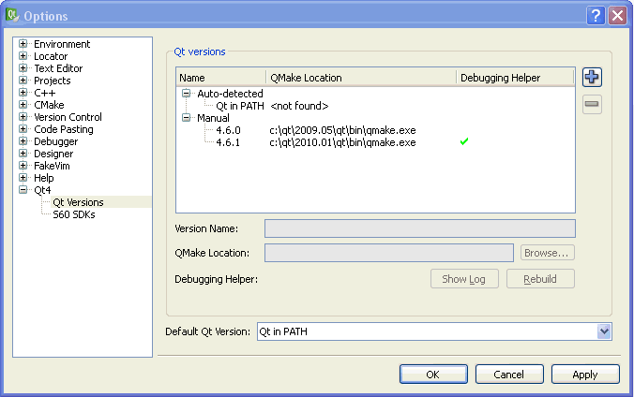
Task: Select the Qt Versions page
Action: click(78, 202)
